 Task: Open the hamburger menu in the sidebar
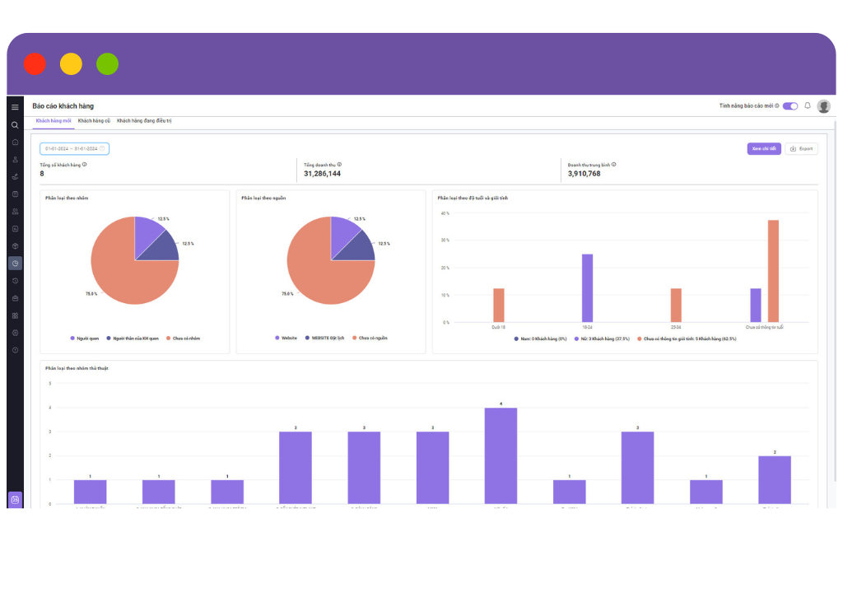click(15, 107)
